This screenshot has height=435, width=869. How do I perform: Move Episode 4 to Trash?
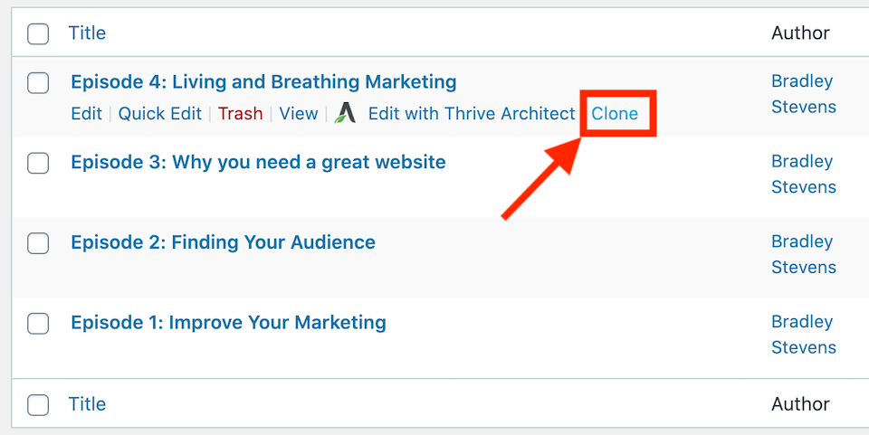click(x=241, y=113)
